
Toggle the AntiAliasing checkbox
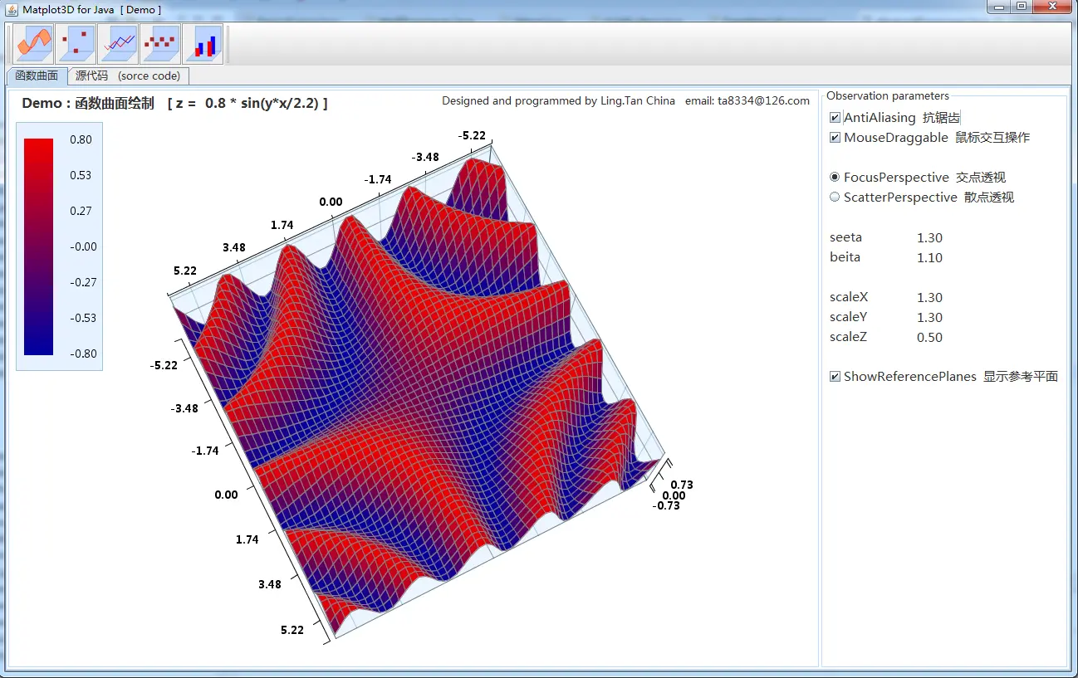coord(835,118)
